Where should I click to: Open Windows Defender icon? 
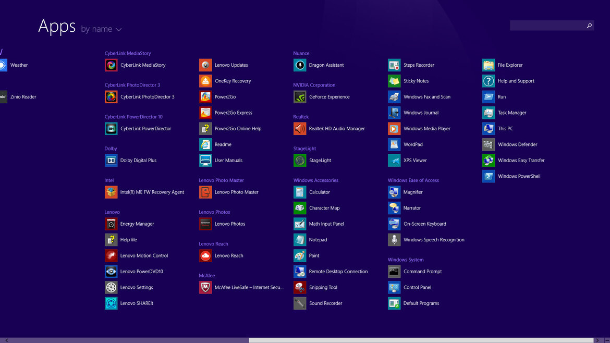[489, 144]
